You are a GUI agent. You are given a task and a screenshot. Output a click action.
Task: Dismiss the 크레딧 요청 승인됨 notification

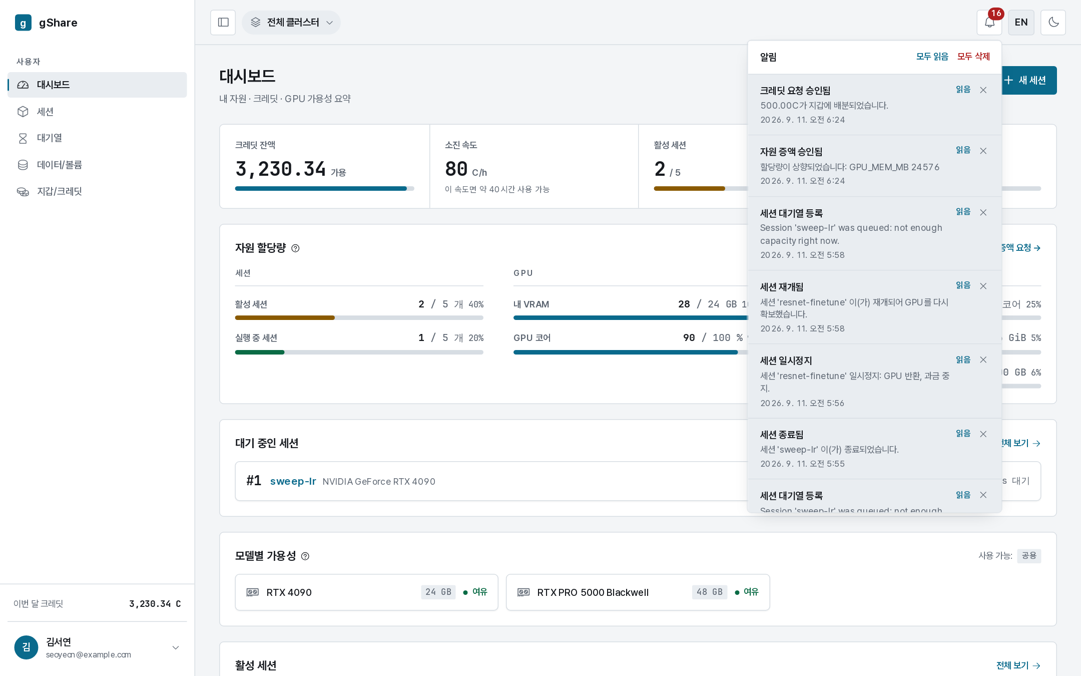(x=983, y=90)
